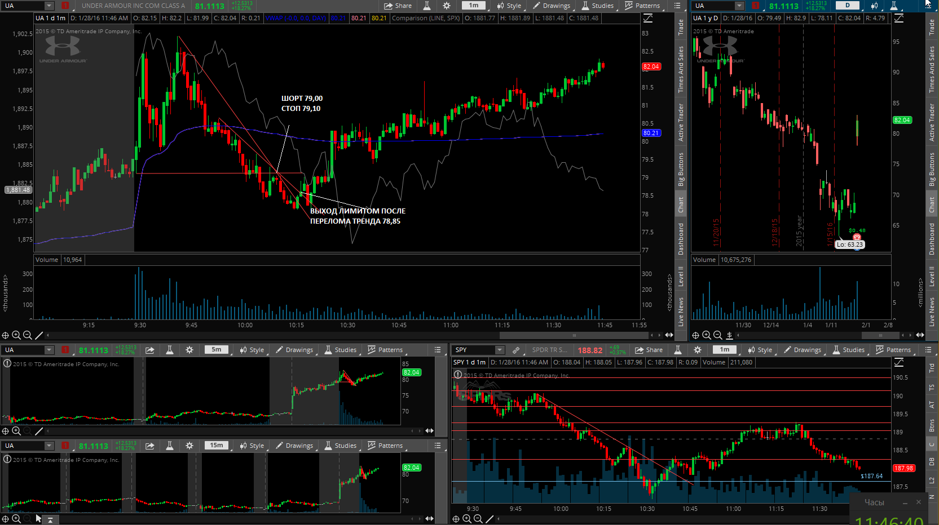The width and height of the screenshot is (939, 525).
Task: Expand UA symbol dropdown on 15m chart
Action: [x=49, y=446]
